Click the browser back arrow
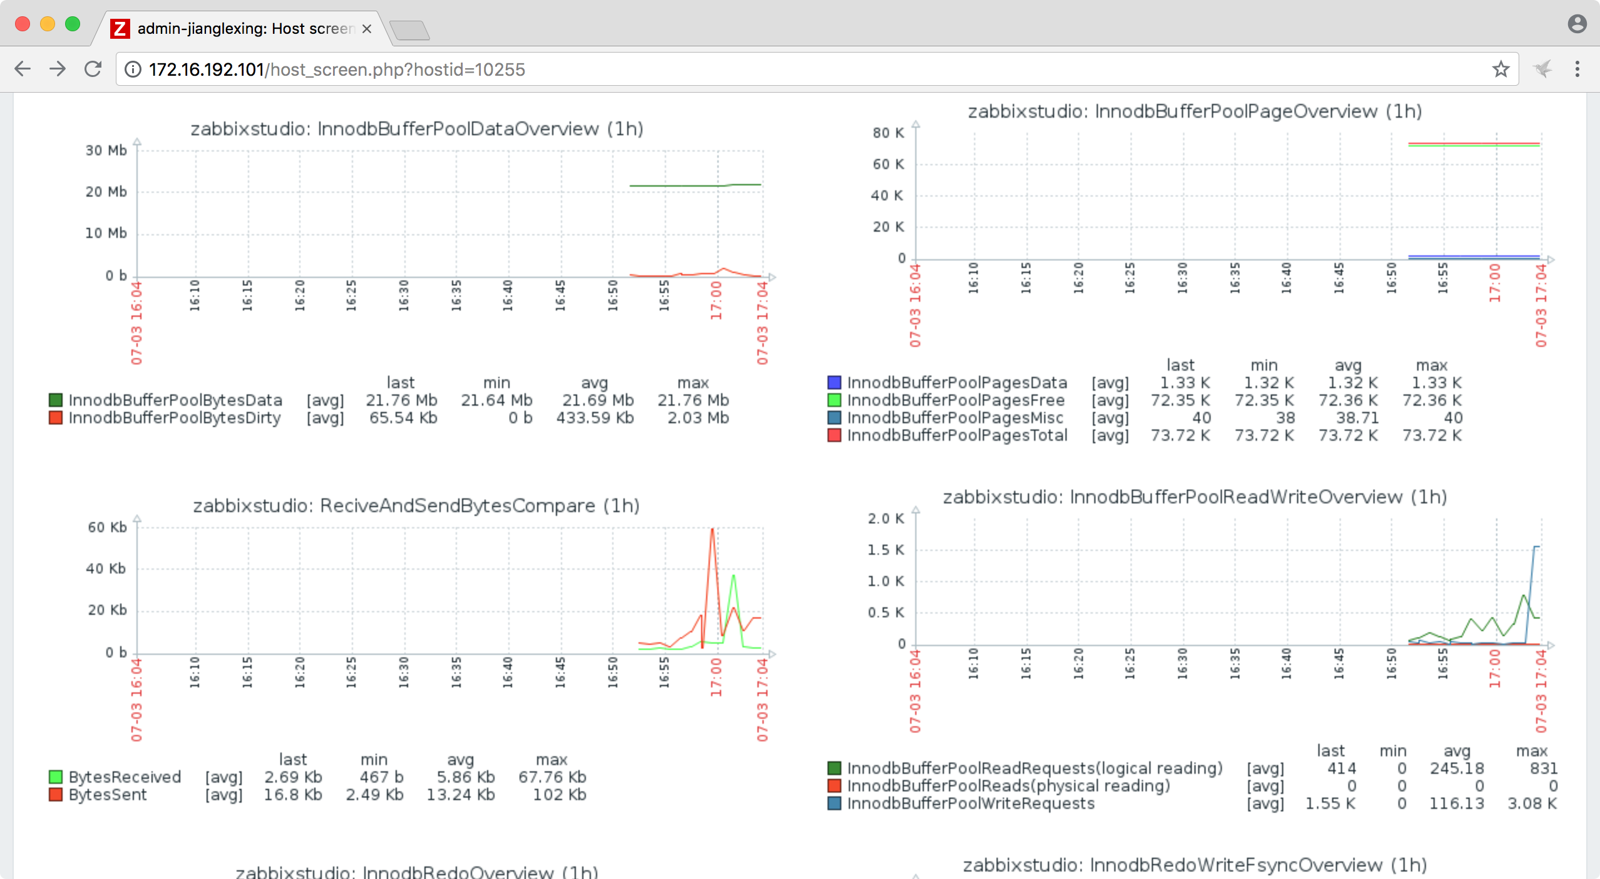Screen dimensions: 1600x879 click(x=23, y=69)
